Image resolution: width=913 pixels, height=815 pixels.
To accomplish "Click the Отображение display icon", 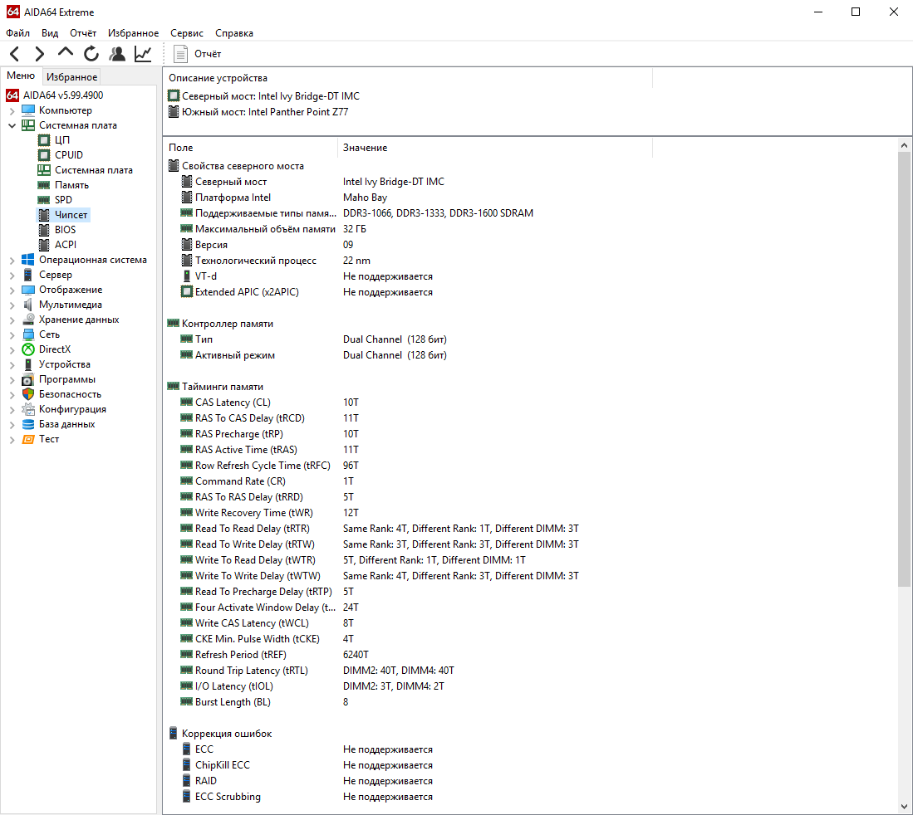I will coord(28,290).
